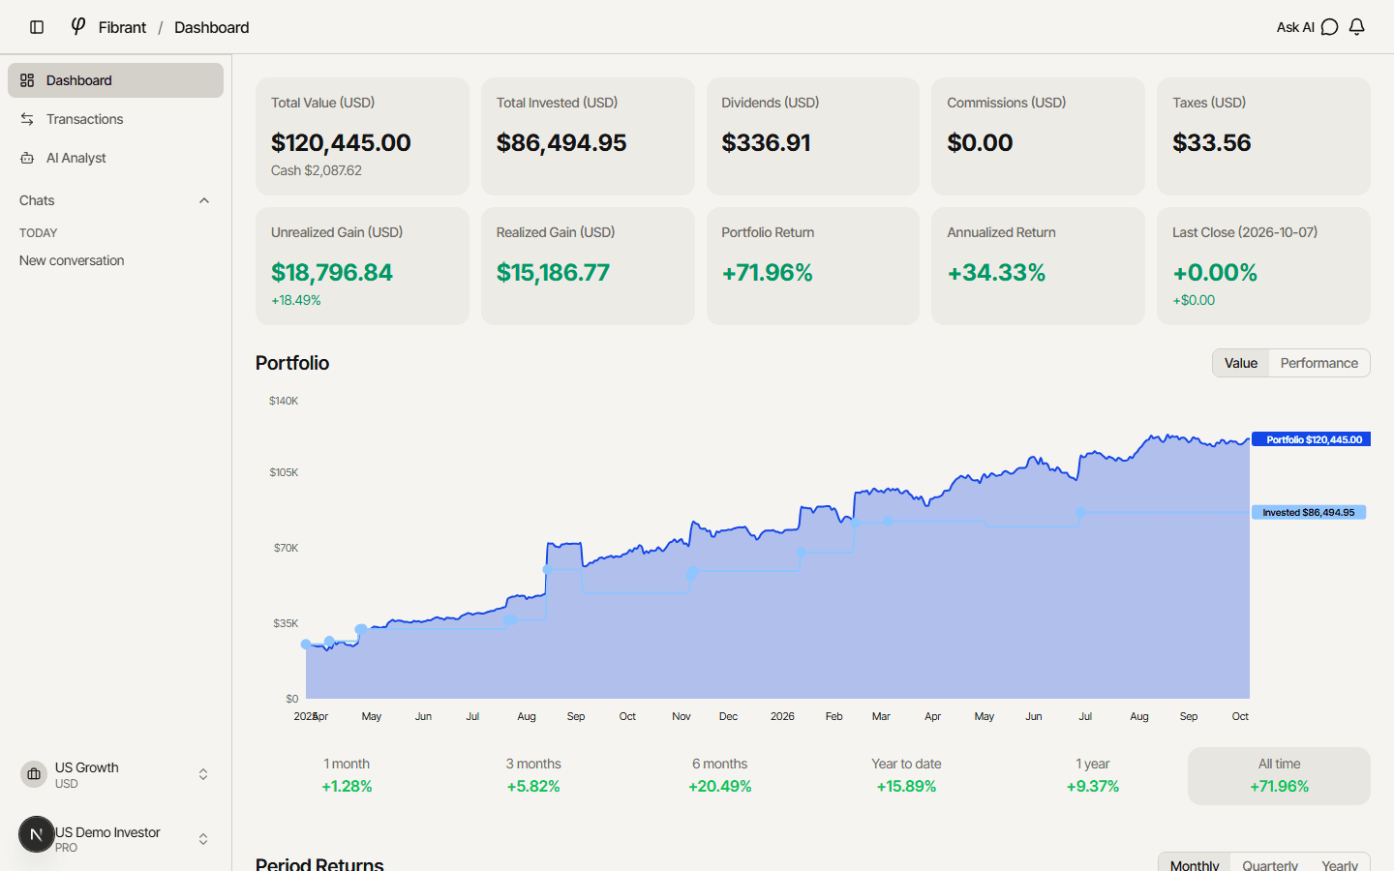Click the Fibrant logo icon

78,26
